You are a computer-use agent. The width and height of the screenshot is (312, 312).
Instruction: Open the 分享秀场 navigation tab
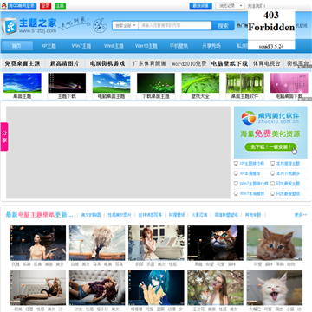pos(211,46)
